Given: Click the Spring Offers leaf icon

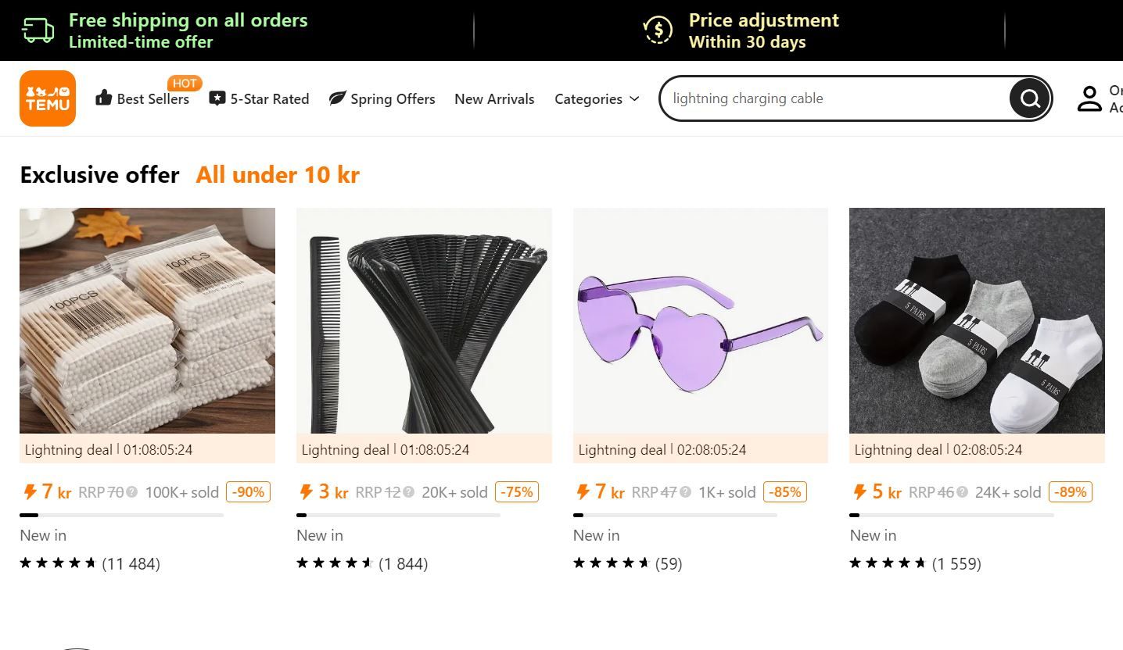Looking at the screenshot, I should click(x=337, y=98).
